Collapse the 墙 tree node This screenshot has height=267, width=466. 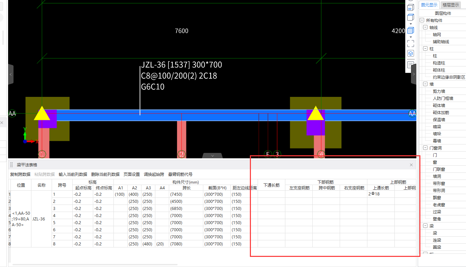point(425,84)
